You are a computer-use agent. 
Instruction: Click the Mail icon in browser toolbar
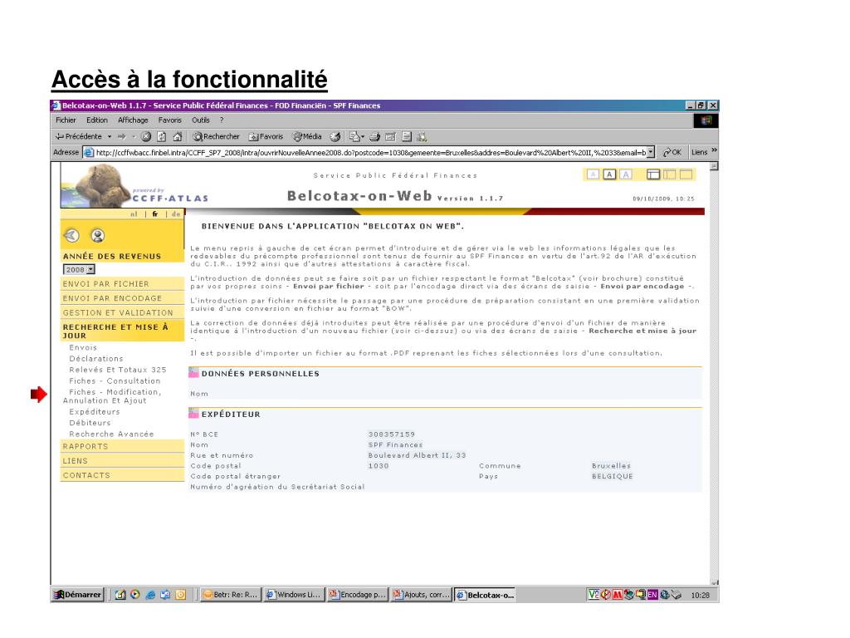tap(354, 137)
